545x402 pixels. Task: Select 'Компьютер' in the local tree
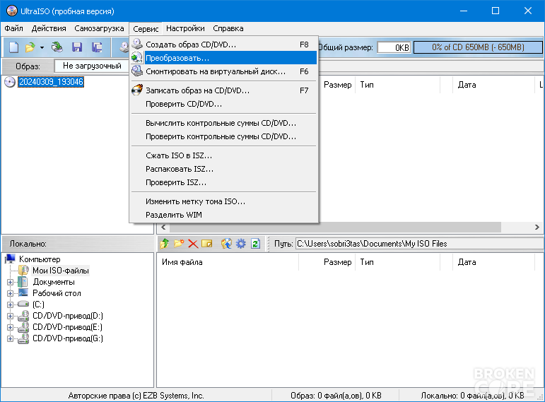pos(40,259)
